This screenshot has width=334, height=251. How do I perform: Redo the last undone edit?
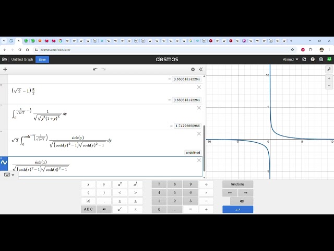[x=103, y=70]
